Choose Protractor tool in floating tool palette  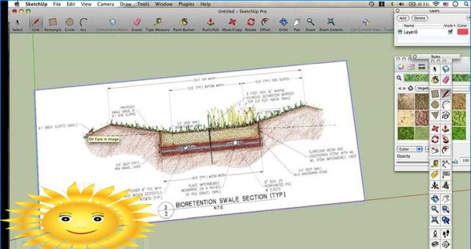pyautogui.click(x=435, y=175)
